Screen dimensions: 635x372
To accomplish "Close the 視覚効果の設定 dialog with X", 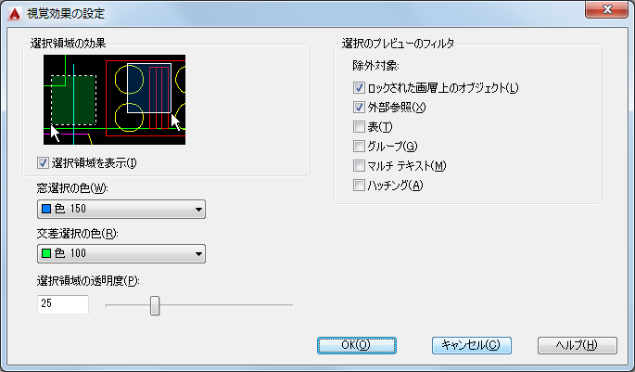I will (x=606, y=9).
